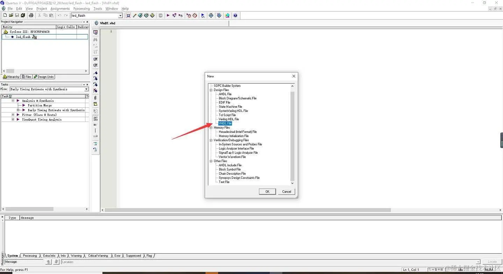The width and height of the screenshot is (503, 274).
Task: Select Vector Waveform File entry
Action: 232,157
